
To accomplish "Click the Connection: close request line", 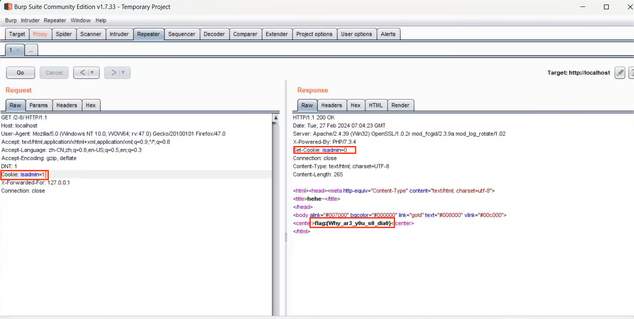I will point(23,191).
